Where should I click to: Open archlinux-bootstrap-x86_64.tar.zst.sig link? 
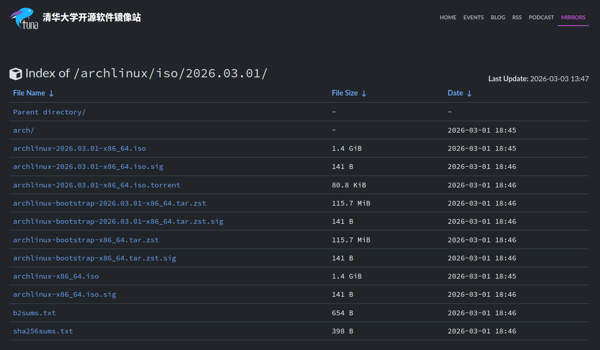95,258
